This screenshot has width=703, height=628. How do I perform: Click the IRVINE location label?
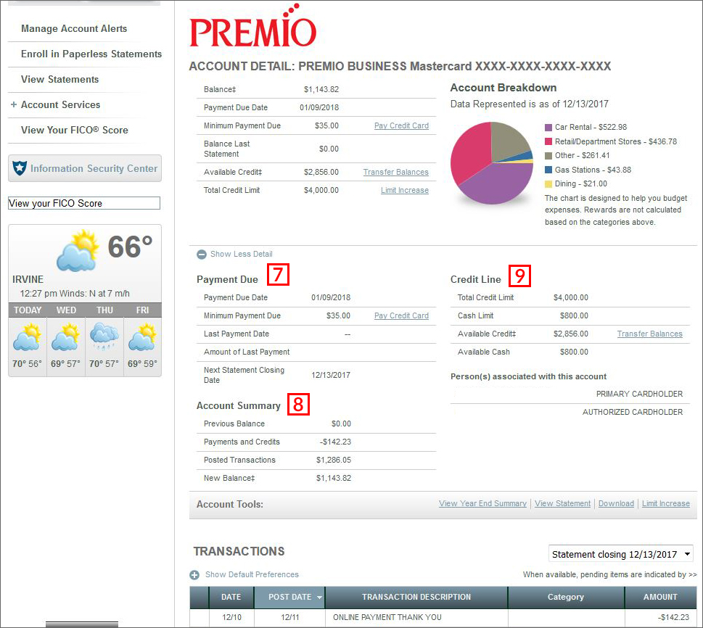coord(28,279)
